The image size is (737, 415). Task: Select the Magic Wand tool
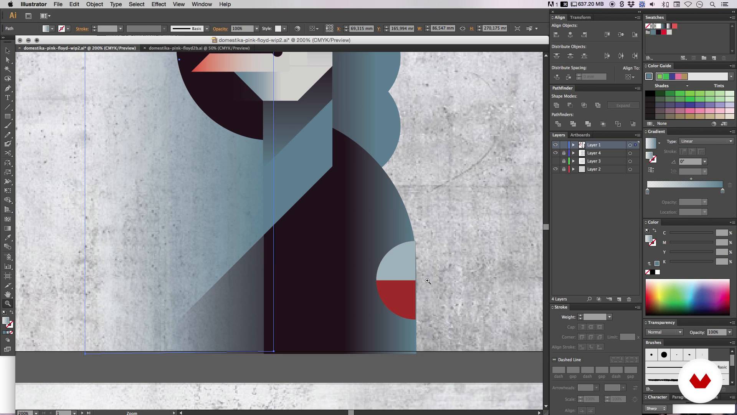(7, 69)
